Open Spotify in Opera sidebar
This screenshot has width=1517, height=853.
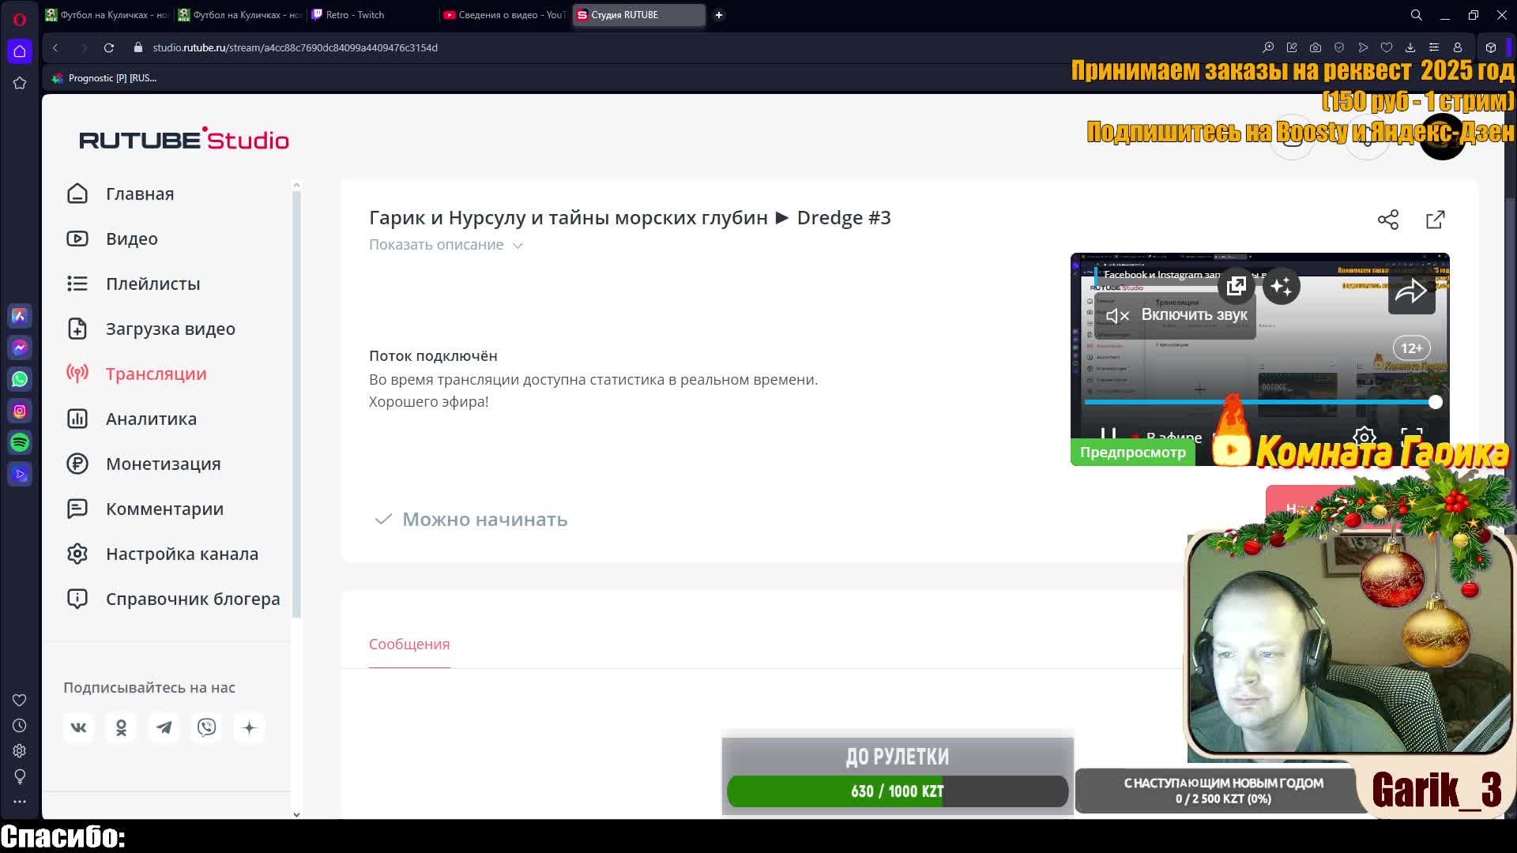pos(20,442)
